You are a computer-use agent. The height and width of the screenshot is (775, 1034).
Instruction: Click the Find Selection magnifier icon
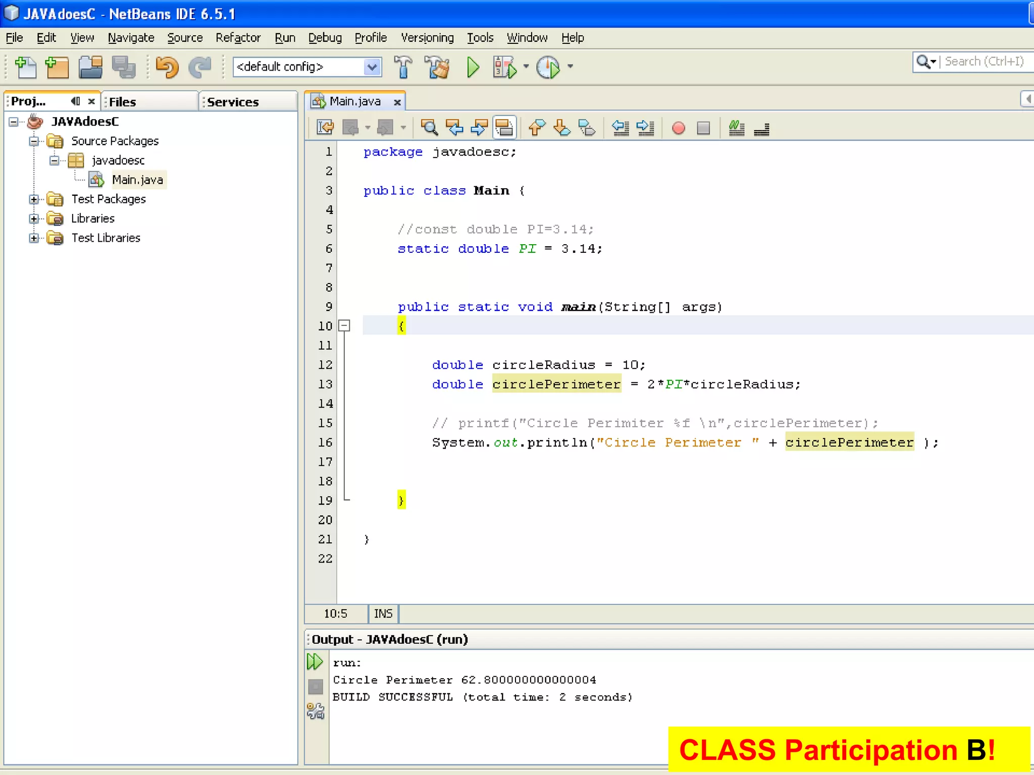click(429, 128)
